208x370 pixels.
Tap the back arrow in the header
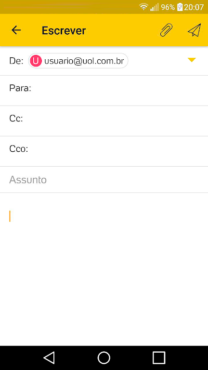pyautogui.click(x=16, y=30)
